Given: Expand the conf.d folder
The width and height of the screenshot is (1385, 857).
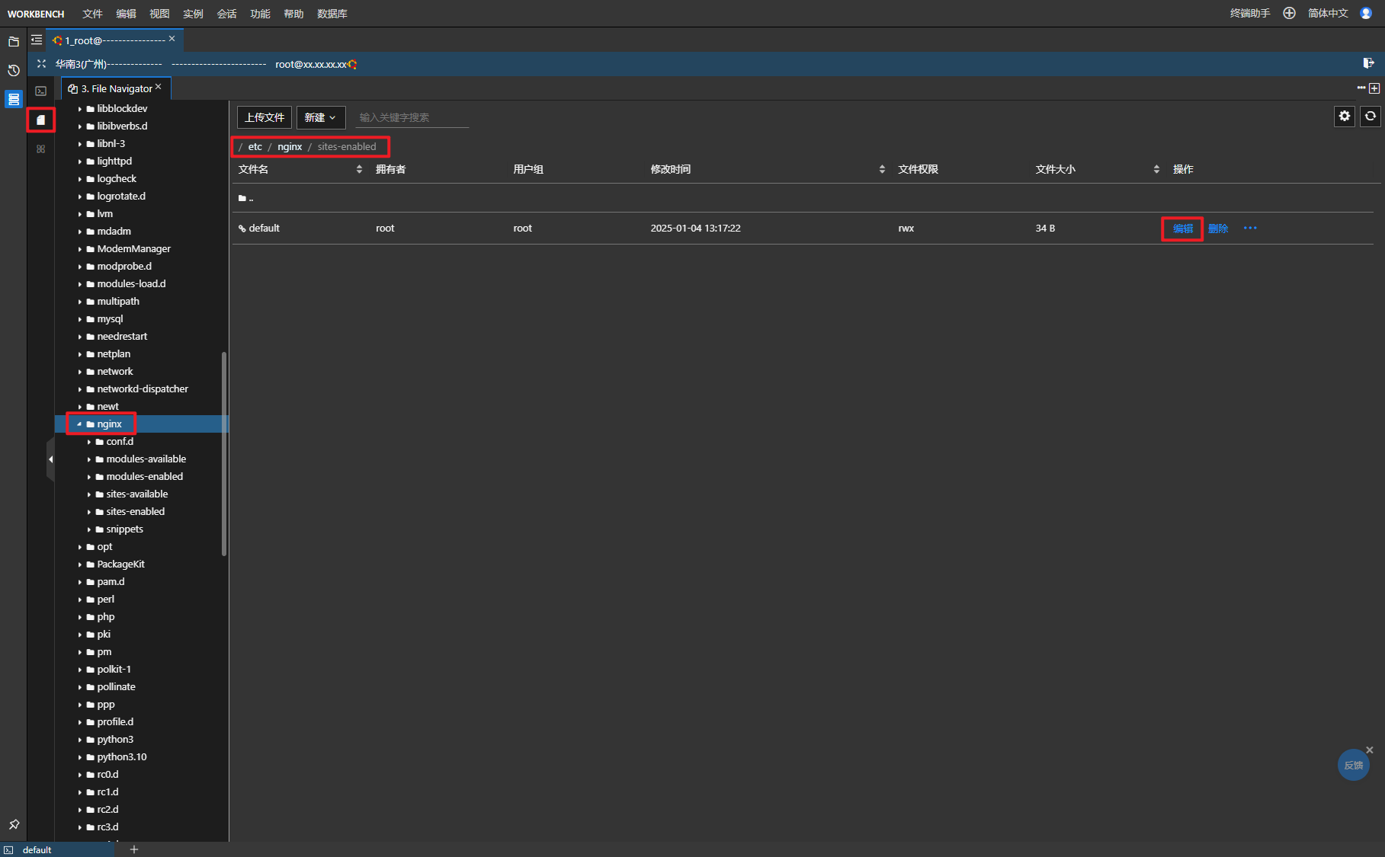Looking at the screenshot, I should coord(89,442).
